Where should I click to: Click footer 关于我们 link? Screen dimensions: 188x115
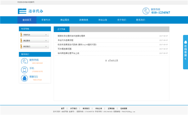tap(74, 108)
